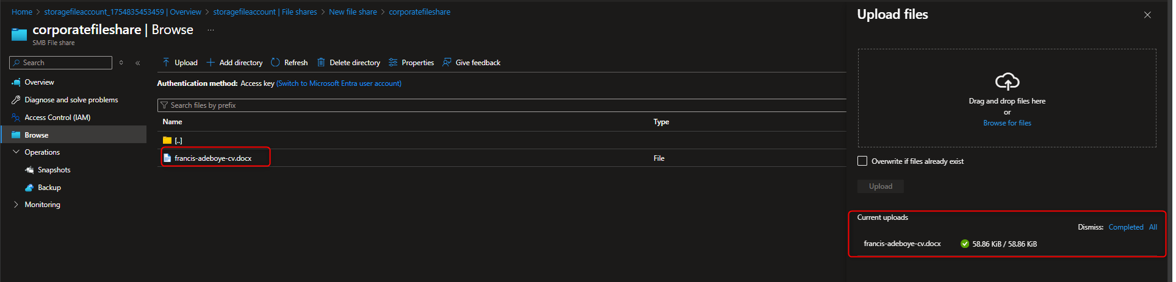Click the sidebar Search field
Screen dimensions: 1176x282
(x=61, y=63)
